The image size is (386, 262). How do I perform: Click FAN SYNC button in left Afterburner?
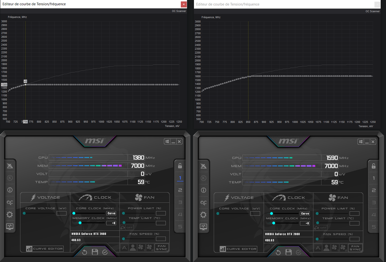coord(162,248)
